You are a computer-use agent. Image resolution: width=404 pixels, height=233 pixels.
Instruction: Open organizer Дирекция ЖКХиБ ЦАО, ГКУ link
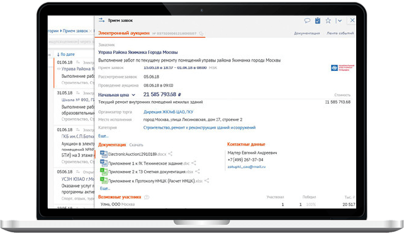click(168, 112)
